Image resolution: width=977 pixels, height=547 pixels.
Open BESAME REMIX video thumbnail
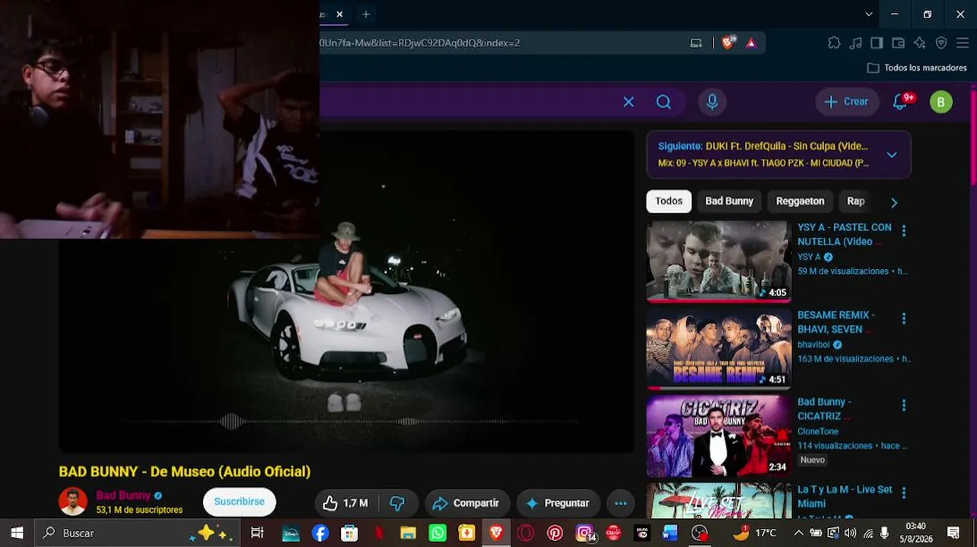(x=719, y=349)
